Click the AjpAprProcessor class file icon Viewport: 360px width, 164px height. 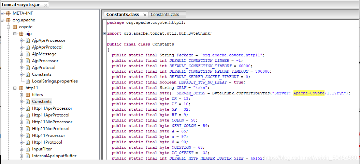pyautogui.click(x=28, y=40)
